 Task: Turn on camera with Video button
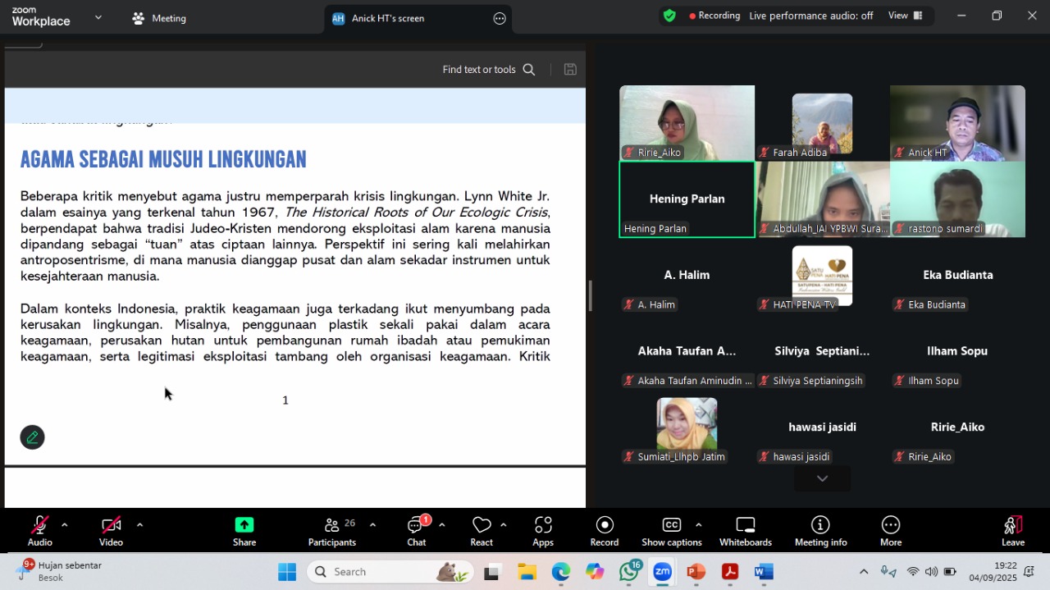(111, 531)
